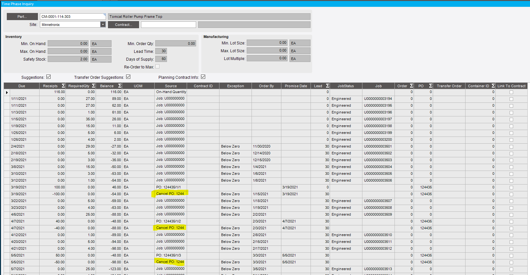Click the PO: 124435/1/3 source cell

(x=171, y=255)
